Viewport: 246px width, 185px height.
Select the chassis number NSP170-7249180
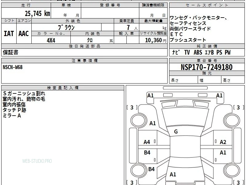(207, 67)
